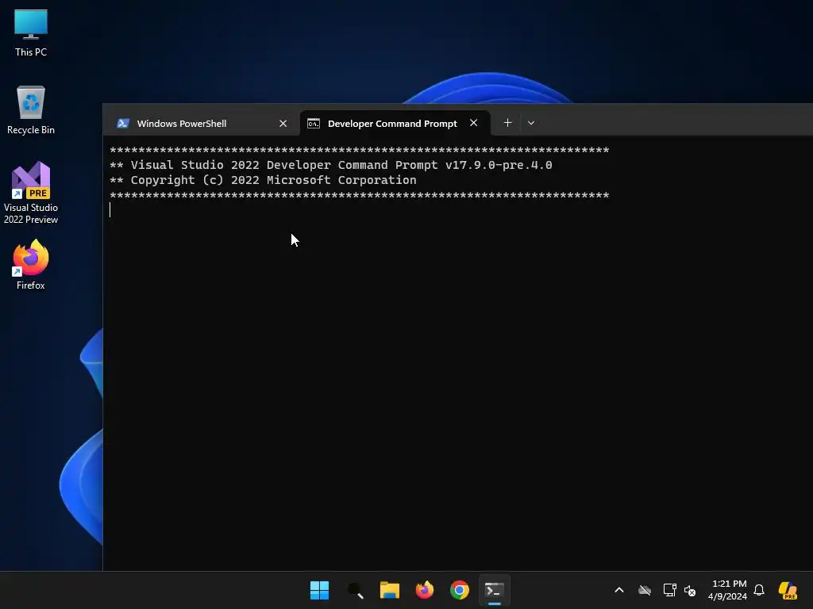Launch Firefox from desktop shortcut
The image size is (813, 609).
coord(31,265)
